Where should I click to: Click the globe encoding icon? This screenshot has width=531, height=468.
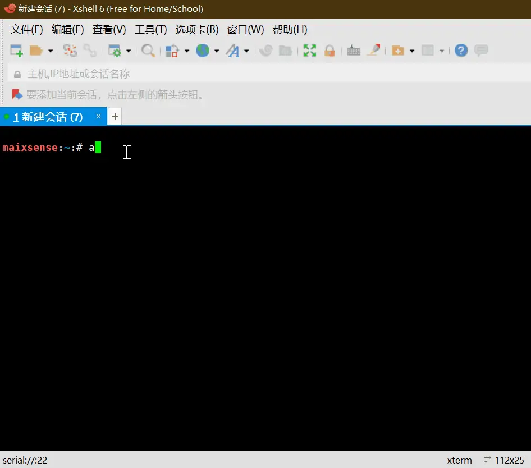(x=203, y=51)
